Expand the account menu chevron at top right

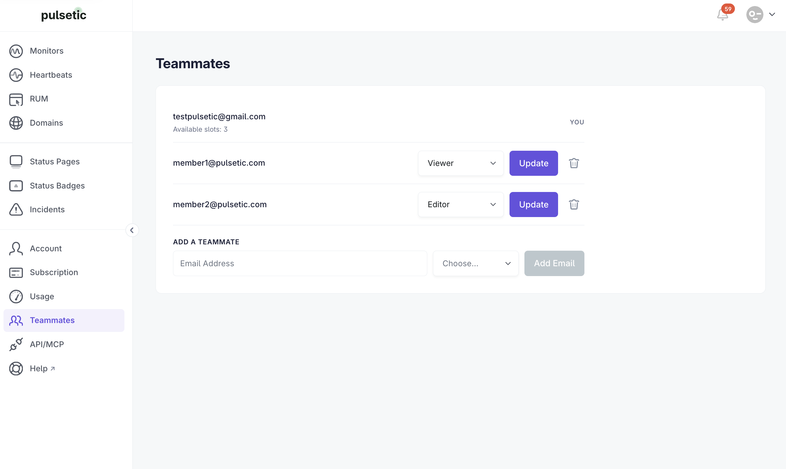coord(772,15)
